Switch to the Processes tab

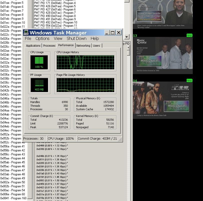click(x=49, y=46)
